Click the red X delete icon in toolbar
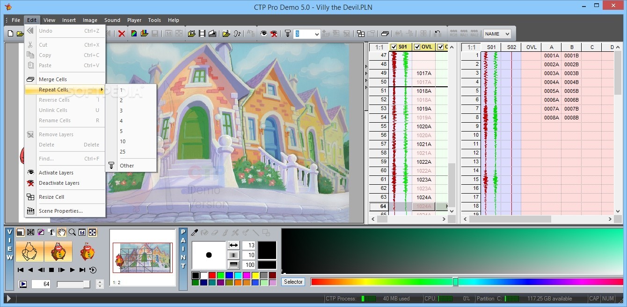 pyautogui.click(x=122, y=34)
